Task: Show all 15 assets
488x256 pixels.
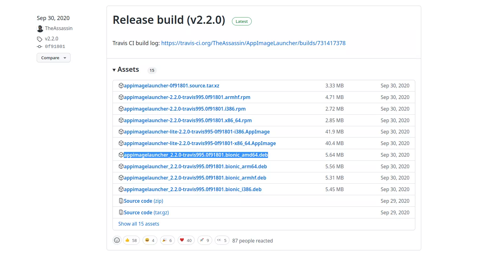Action: tap(139, 224)
